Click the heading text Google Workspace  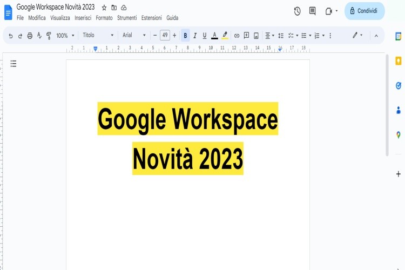(x=188, y=119)
